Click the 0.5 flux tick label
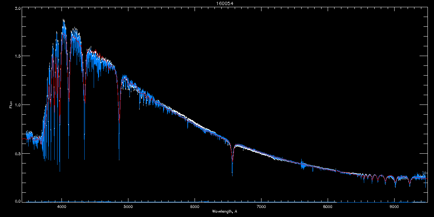The width and height of the screenshot is (434, 217). click(x=17, y=153)
